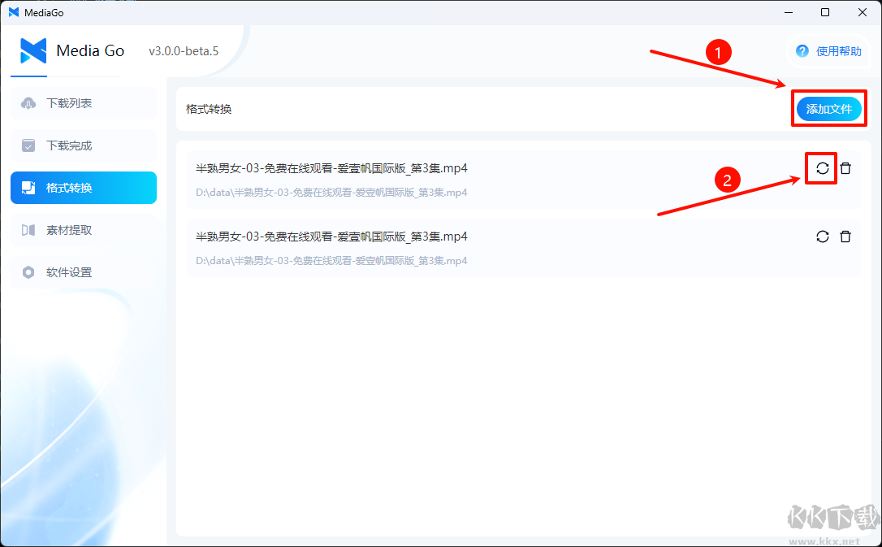Viewport: 882px width, 547px height.
Task: Open 软件设置 sidebar tab
Action: click(84, 271)
